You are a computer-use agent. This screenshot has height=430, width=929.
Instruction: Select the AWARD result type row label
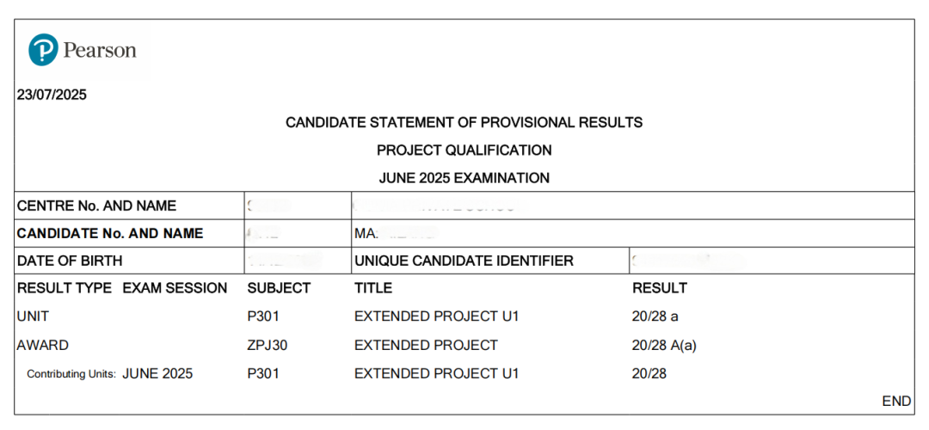click(43, 345)
